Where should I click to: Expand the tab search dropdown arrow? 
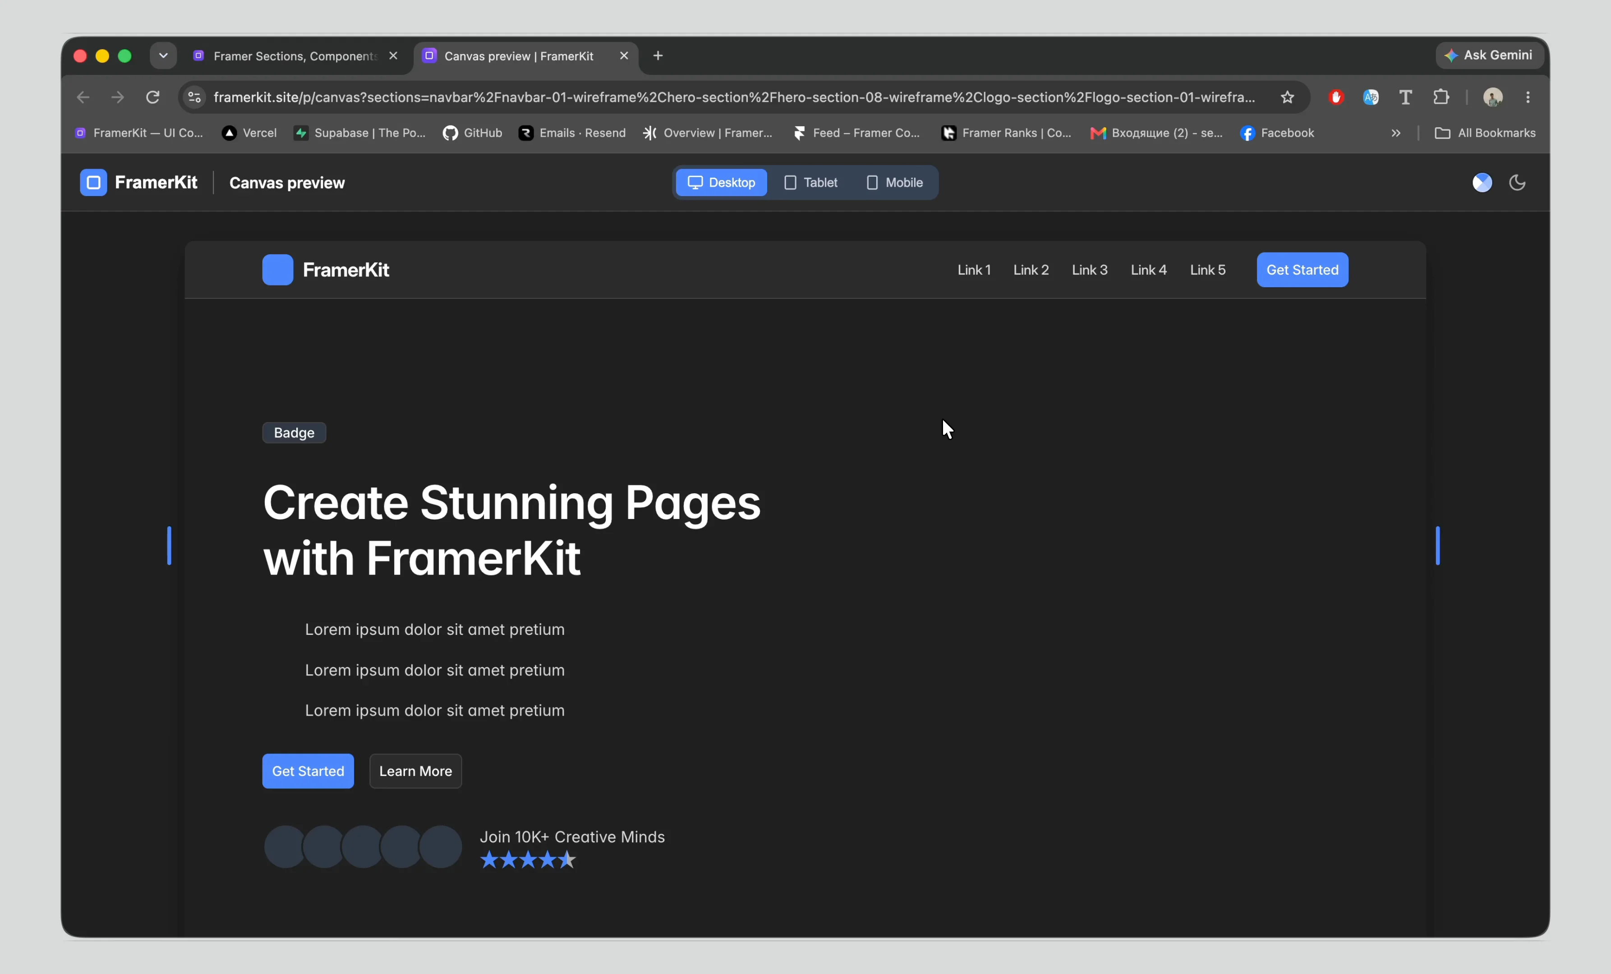coord(163,55)
